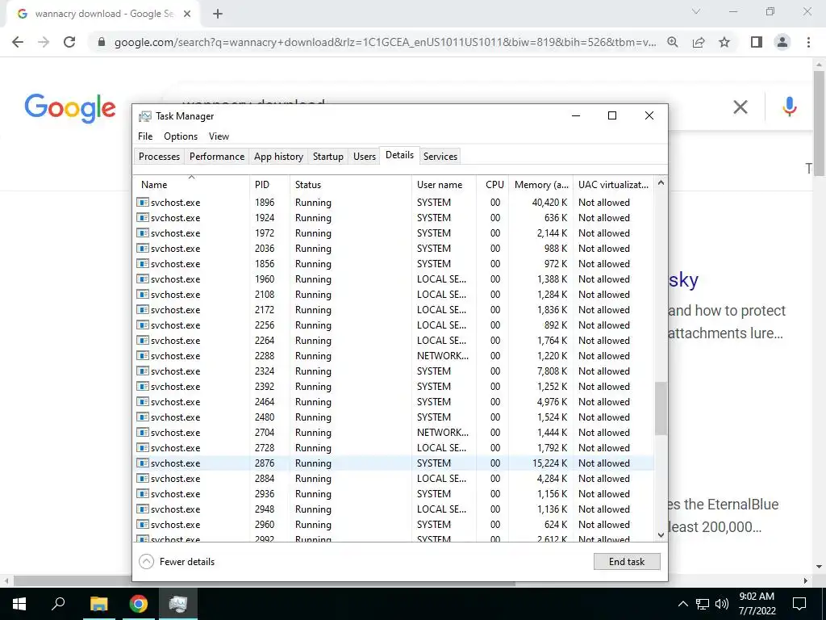Click Task Manager vertical scrollbar thumb
The image size is (826, 620).
pyautogui.click(x=661, y=408)
